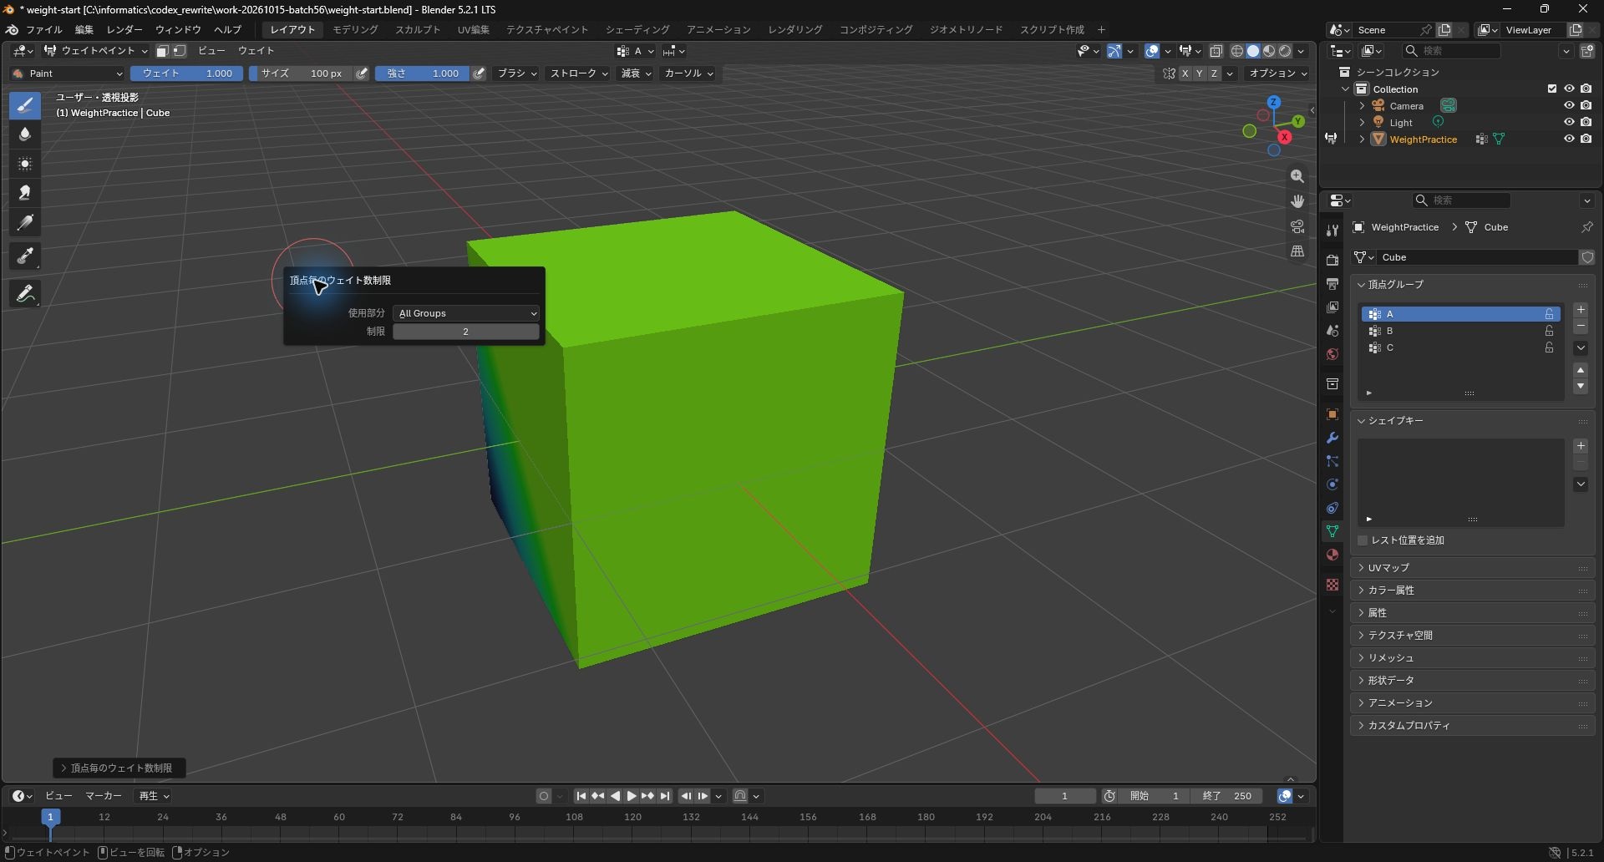Toggle the camera view icon
This screenshot has width=1604, height=862.
pyautogui.click(x=1297, y=226)
